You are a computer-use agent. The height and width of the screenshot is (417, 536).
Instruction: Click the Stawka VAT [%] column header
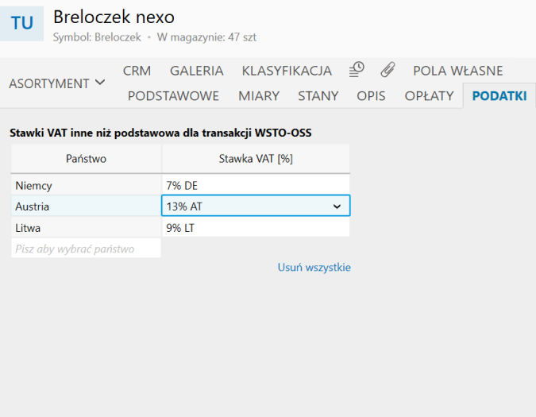pyautogui.click(x=255, y=159)
